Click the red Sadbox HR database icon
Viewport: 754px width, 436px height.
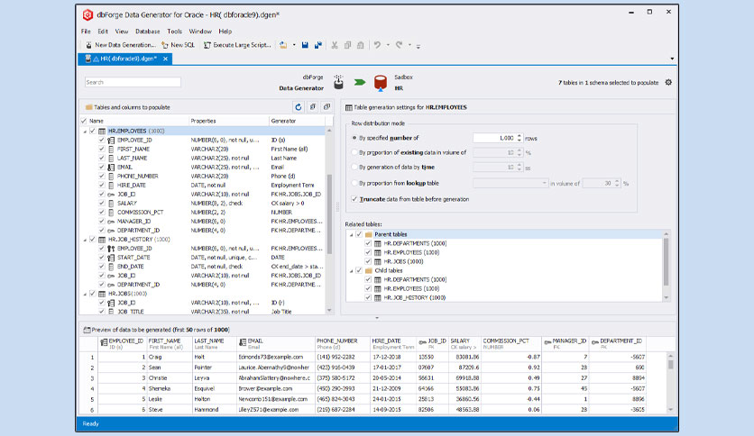pos(381,83)
